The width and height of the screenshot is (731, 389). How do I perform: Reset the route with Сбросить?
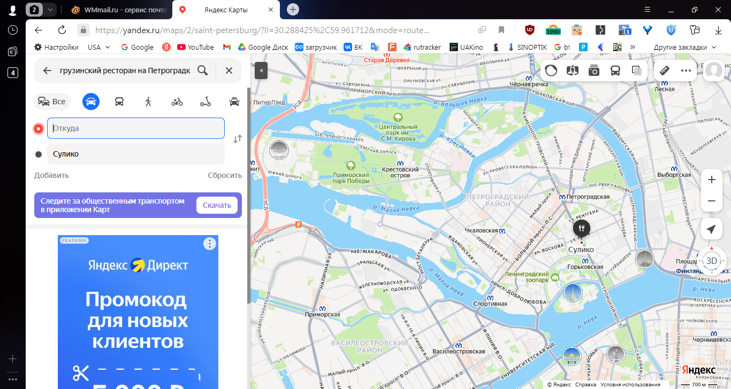[225, 175]
